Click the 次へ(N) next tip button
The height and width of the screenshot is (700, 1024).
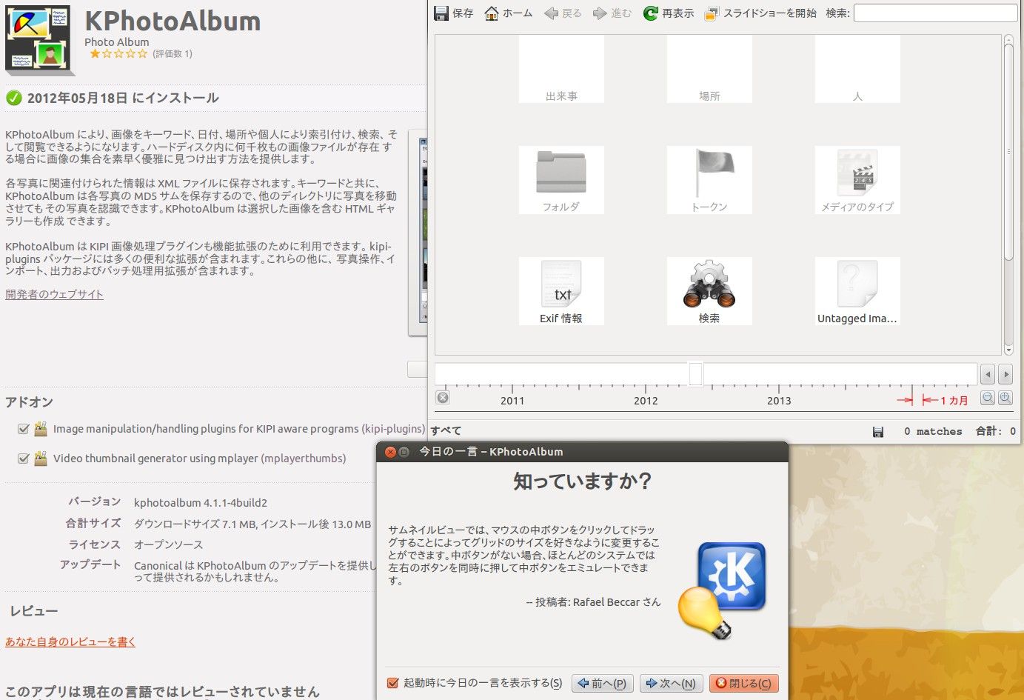[671, 683]
